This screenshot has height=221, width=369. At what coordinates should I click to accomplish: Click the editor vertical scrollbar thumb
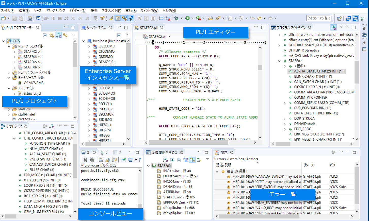point(260,67)
